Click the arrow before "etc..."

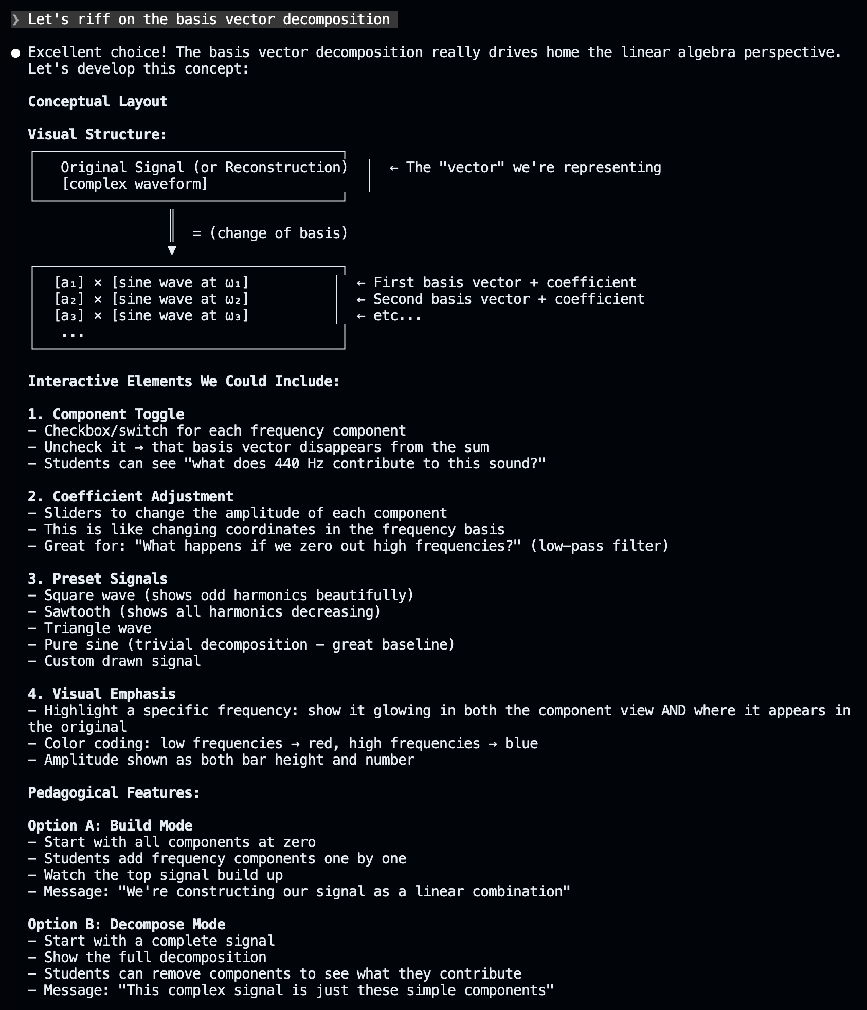(361, 316)
